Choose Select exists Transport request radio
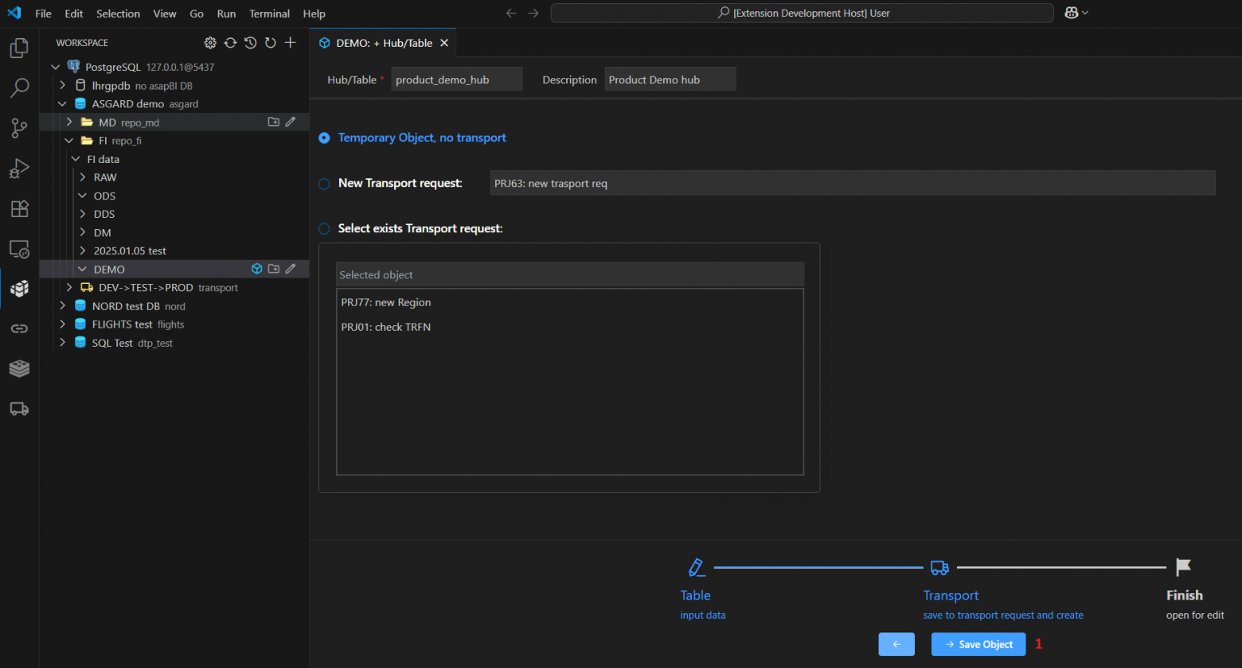 coord(324,229)
